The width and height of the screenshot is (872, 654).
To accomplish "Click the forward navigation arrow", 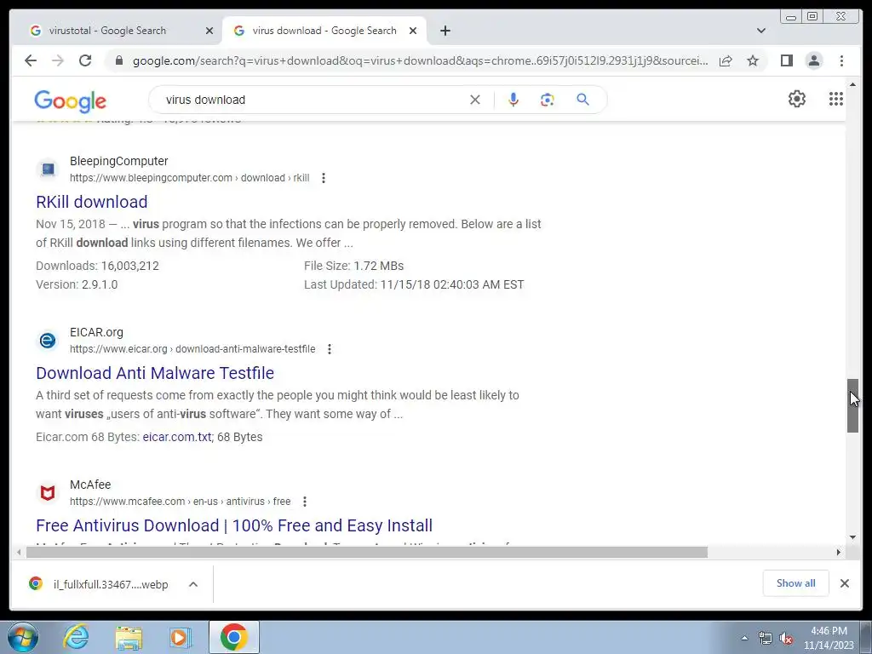I will 58,60.
